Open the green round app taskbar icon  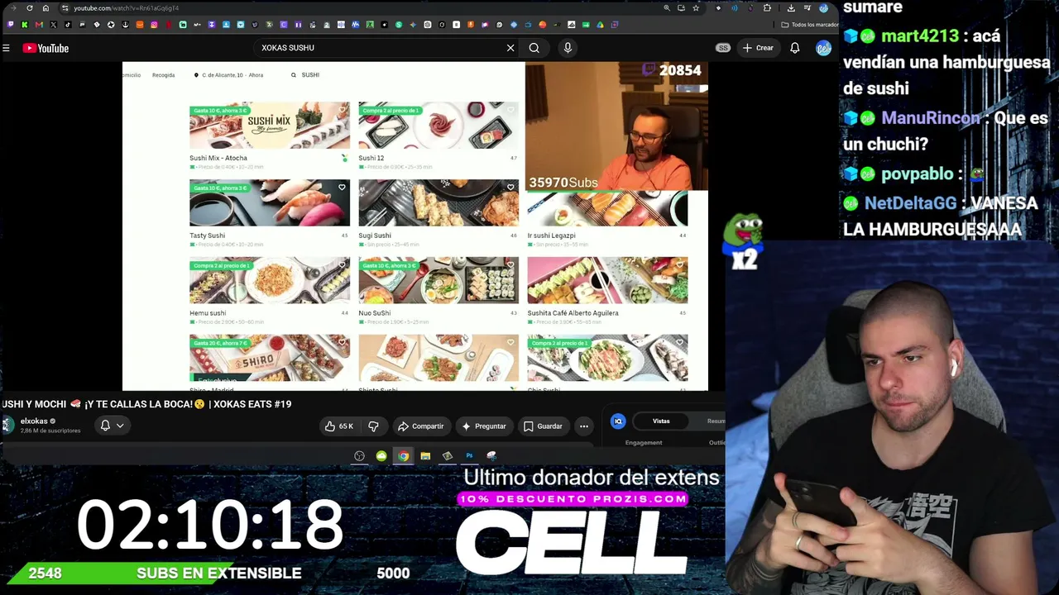point(381,456)
